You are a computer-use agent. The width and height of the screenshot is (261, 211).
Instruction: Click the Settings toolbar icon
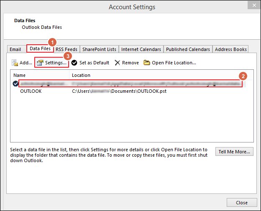40,63
